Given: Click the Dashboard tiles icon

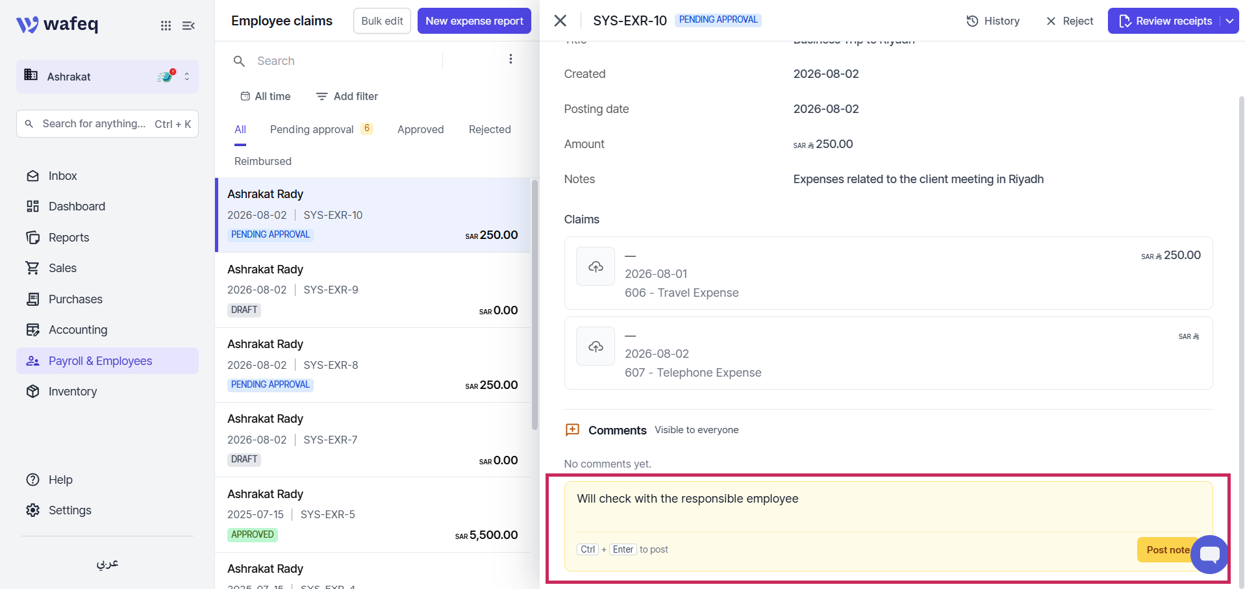Looking at the screenshot, I should (x=32, y=207).
